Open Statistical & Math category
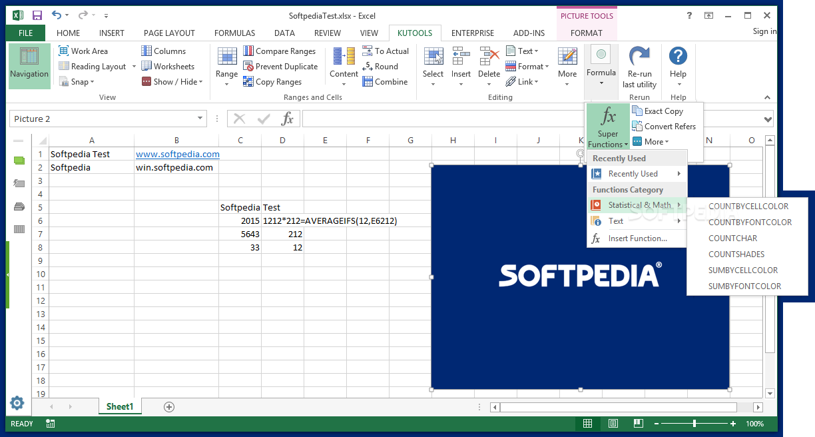 [637, 205]
